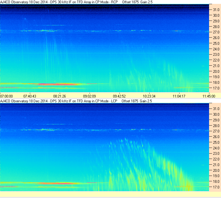
Task: Click the 07:40:43 time axis label
Action: (30, 96)
